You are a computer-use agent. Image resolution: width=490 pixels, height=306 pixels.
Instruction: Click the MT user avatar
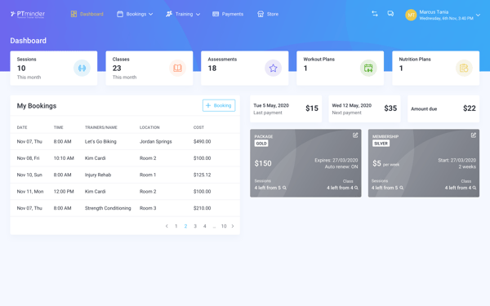(x=411, y=15)
